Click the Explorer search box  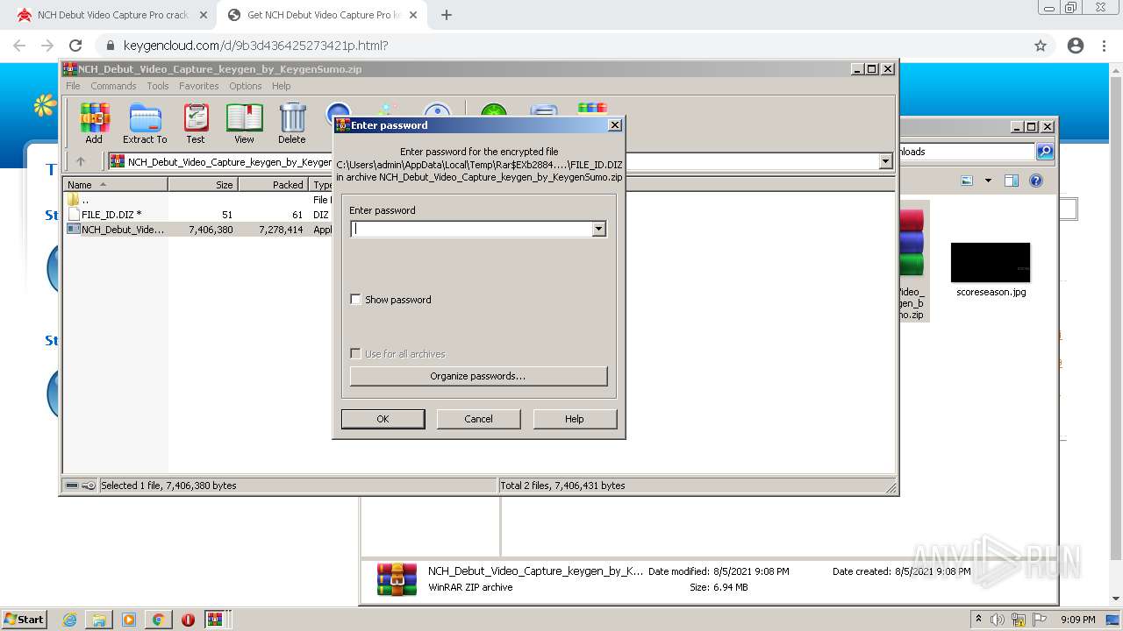966,152
